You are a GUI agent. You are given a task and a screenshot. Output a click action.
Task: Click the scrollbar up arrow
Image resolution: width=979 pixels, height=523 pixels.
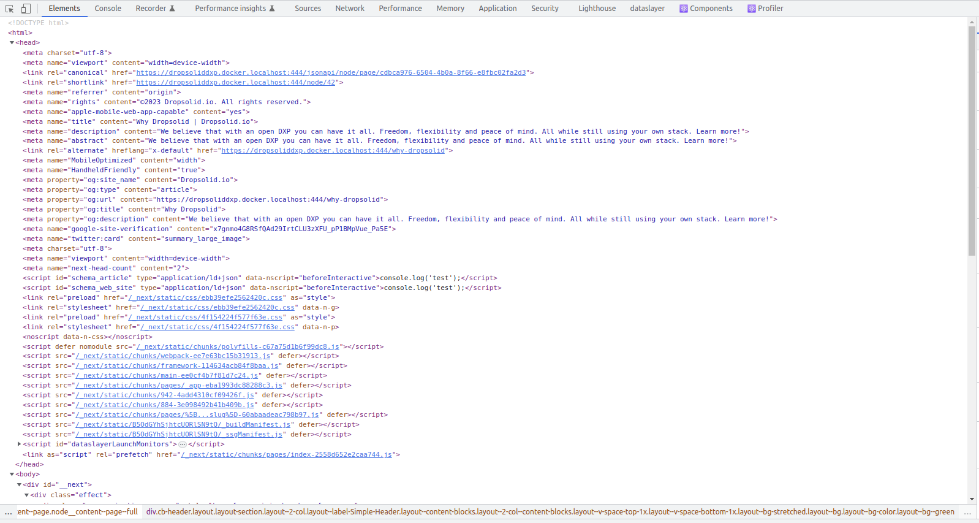(x=972, y=22)
